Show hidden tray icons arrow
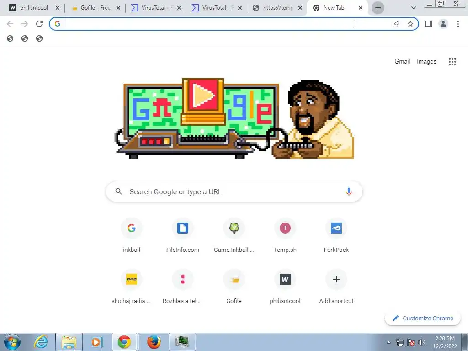468x351 pixels. click(x=388, y=342)
